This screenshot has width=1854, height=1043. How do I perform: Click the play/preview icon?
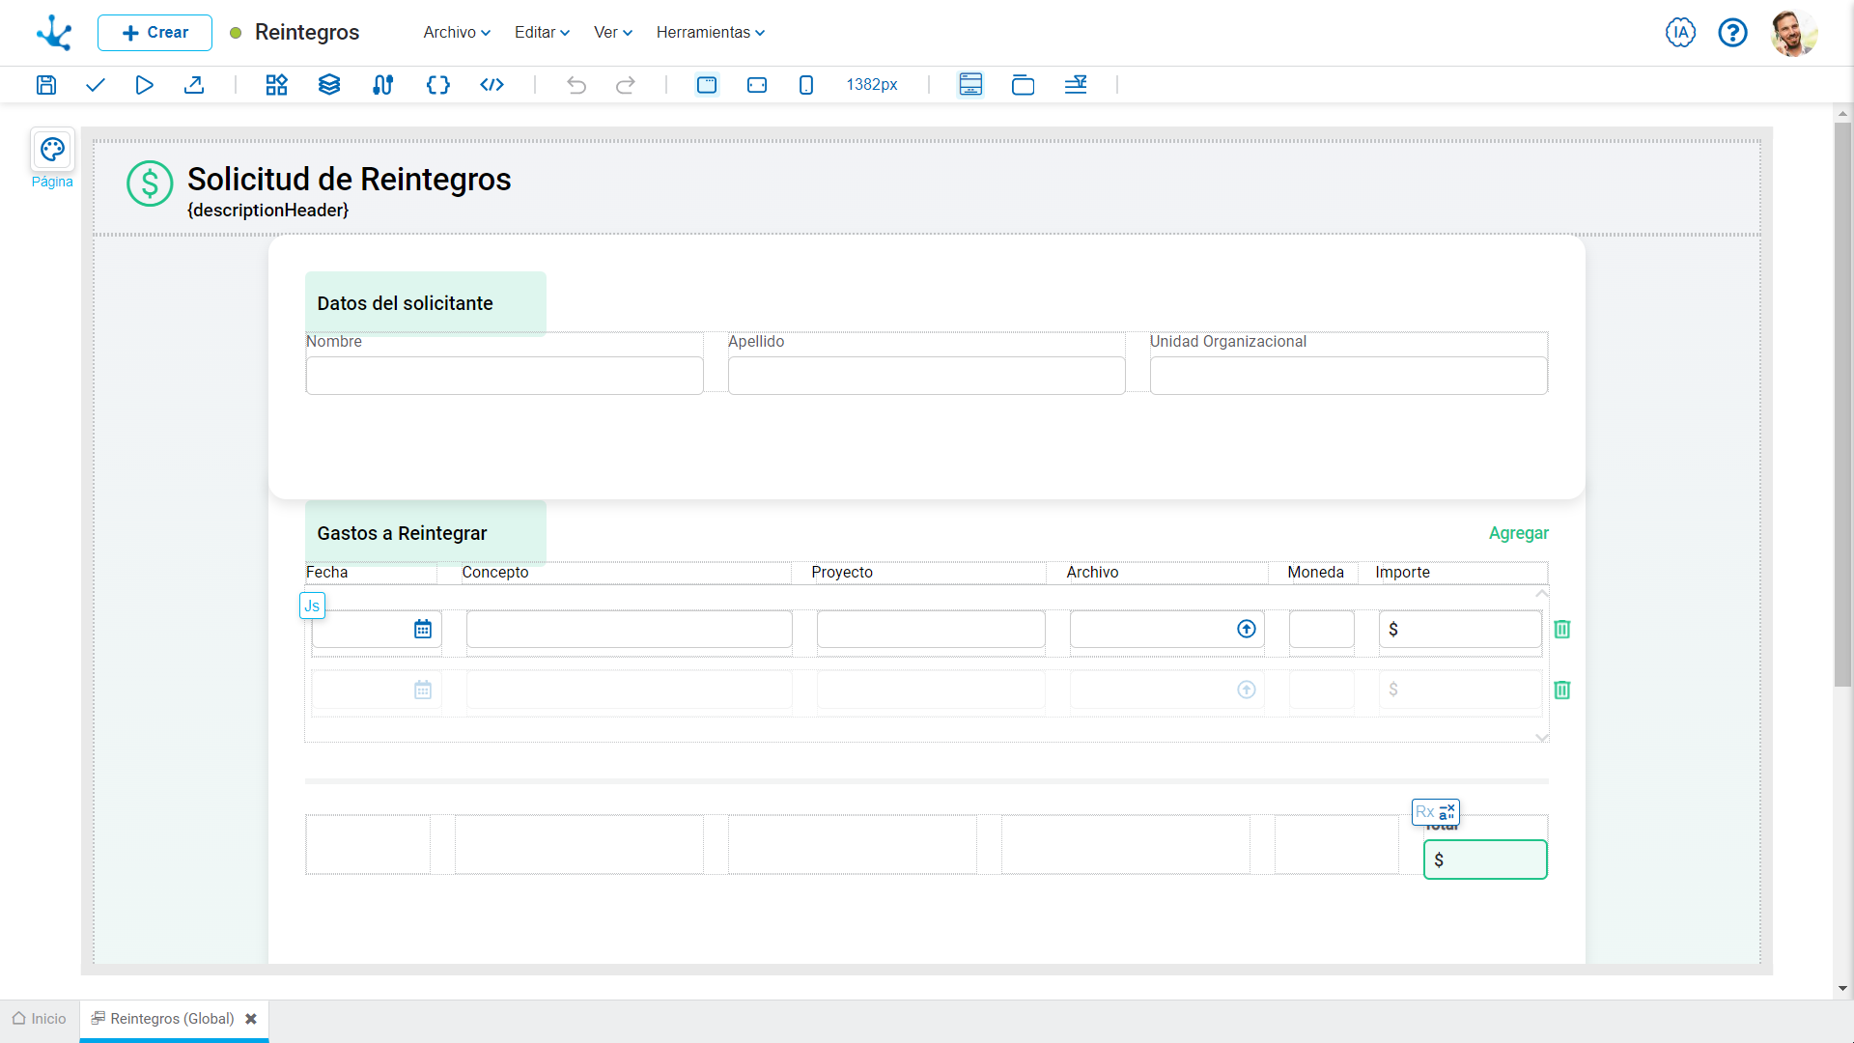tap(144, 85)
